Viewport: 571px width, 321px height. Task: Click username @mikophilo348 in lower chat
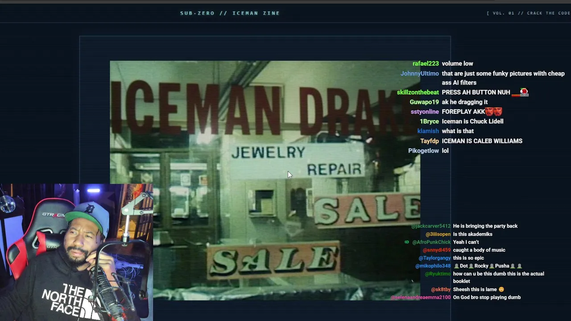pos(433,266)
